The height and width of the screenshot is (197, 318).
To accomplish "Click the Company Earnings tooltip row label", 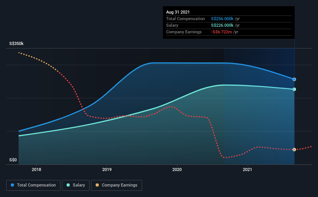I will click(x=184, y=32).
